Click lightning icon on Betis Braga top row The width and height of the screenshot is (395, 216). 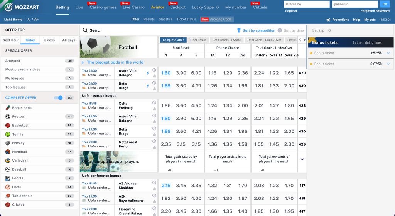[148, 86]
